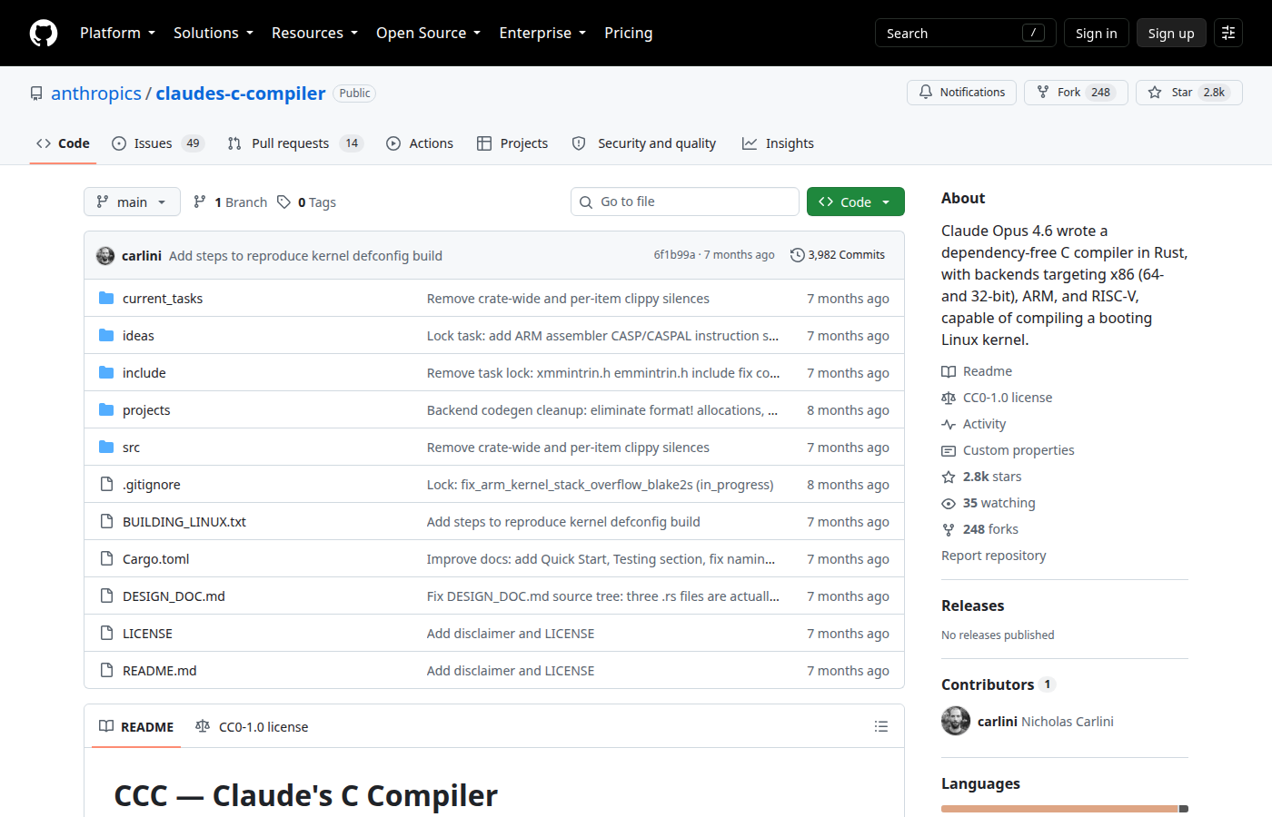Click the book icon next to Readme
Screen dimensions: 1272x817
[x=949, y=371]
